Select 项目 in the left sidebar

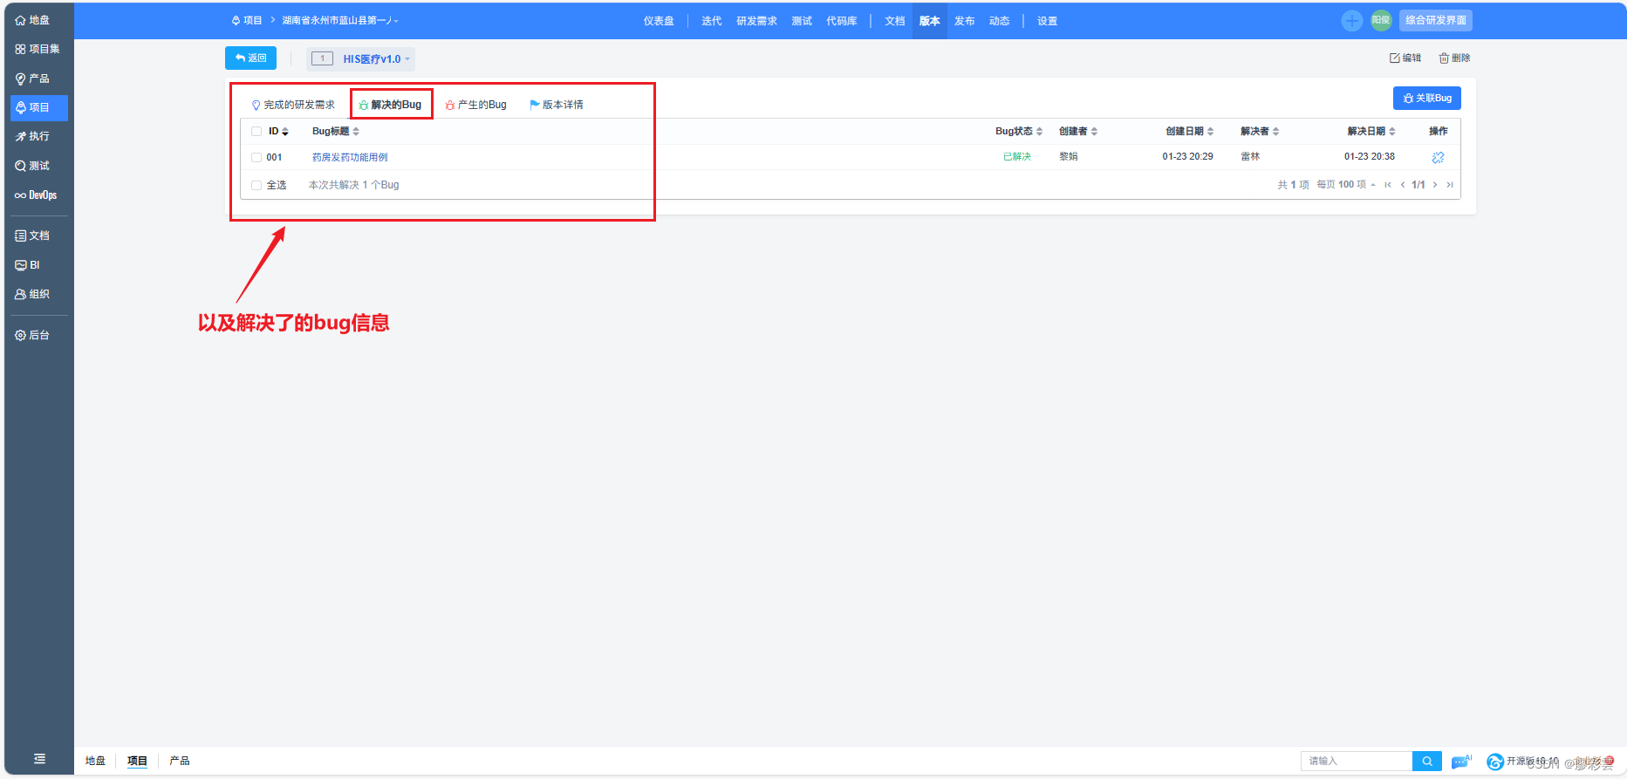tap(38, 107)
